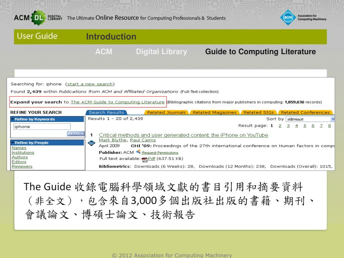Open the Related Conferences tab
The height and width of the screenshot is (258, 344).
click(305, 112)
